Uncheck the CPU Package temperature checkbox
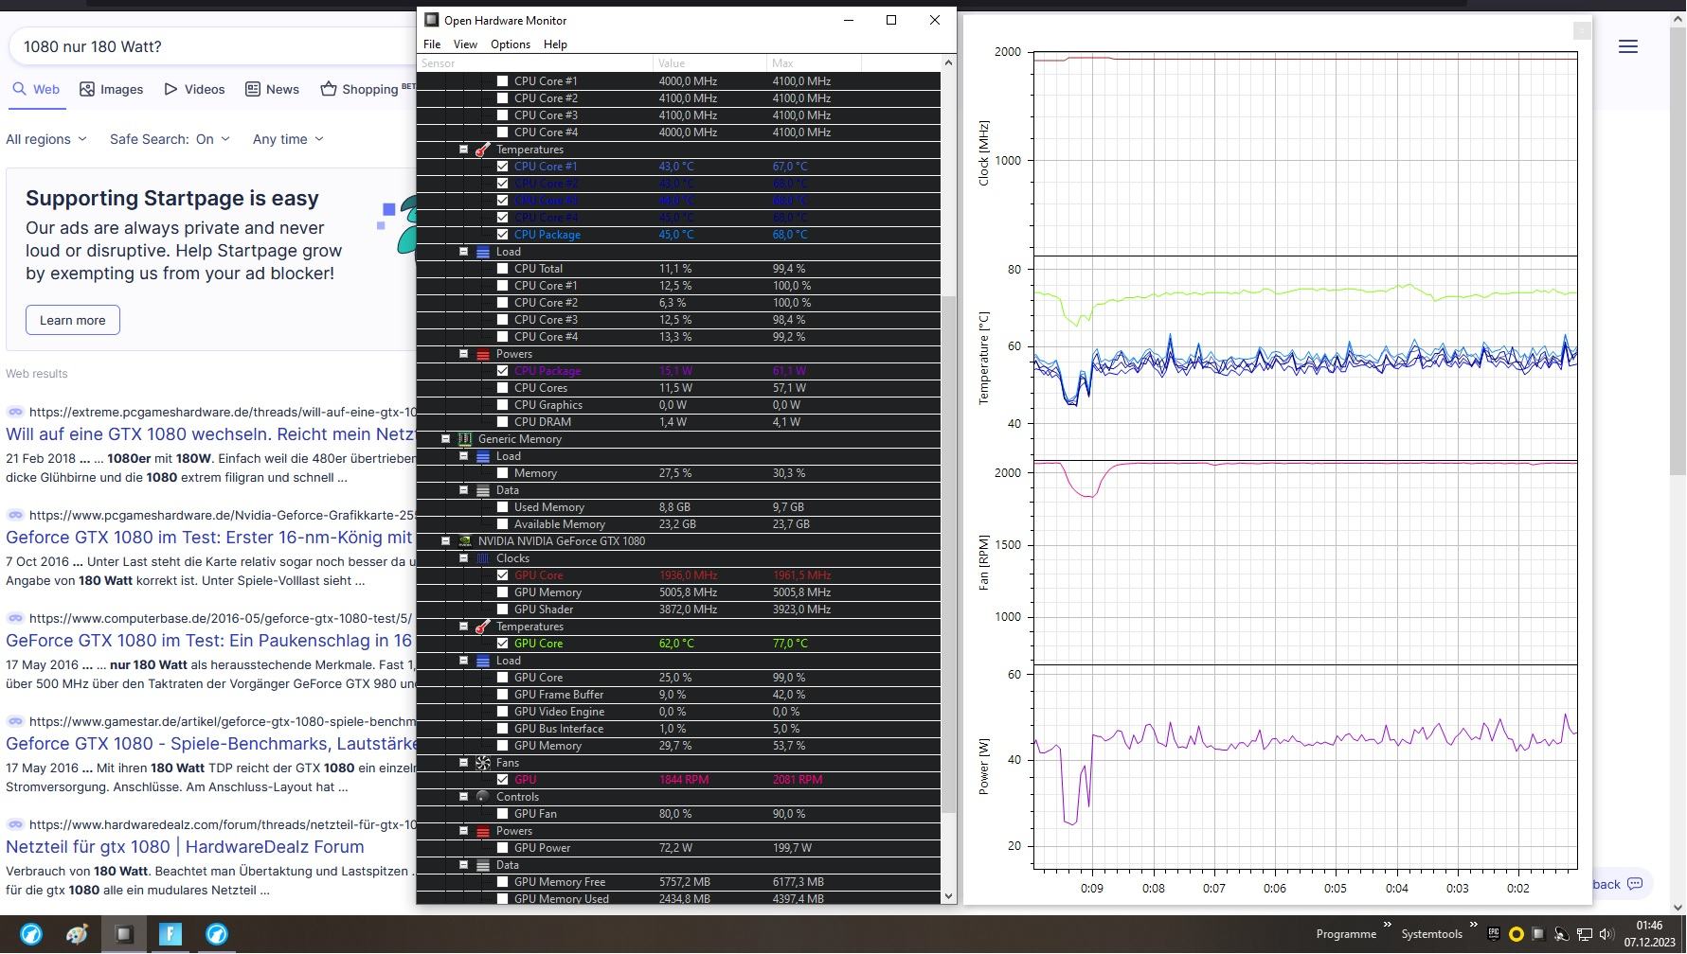 (x=503, y=235)
